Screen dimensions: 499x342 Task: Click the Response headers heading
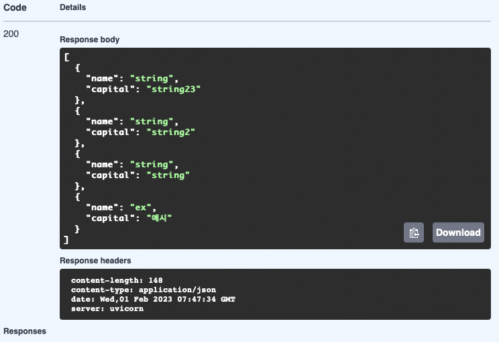pos(95,261)
